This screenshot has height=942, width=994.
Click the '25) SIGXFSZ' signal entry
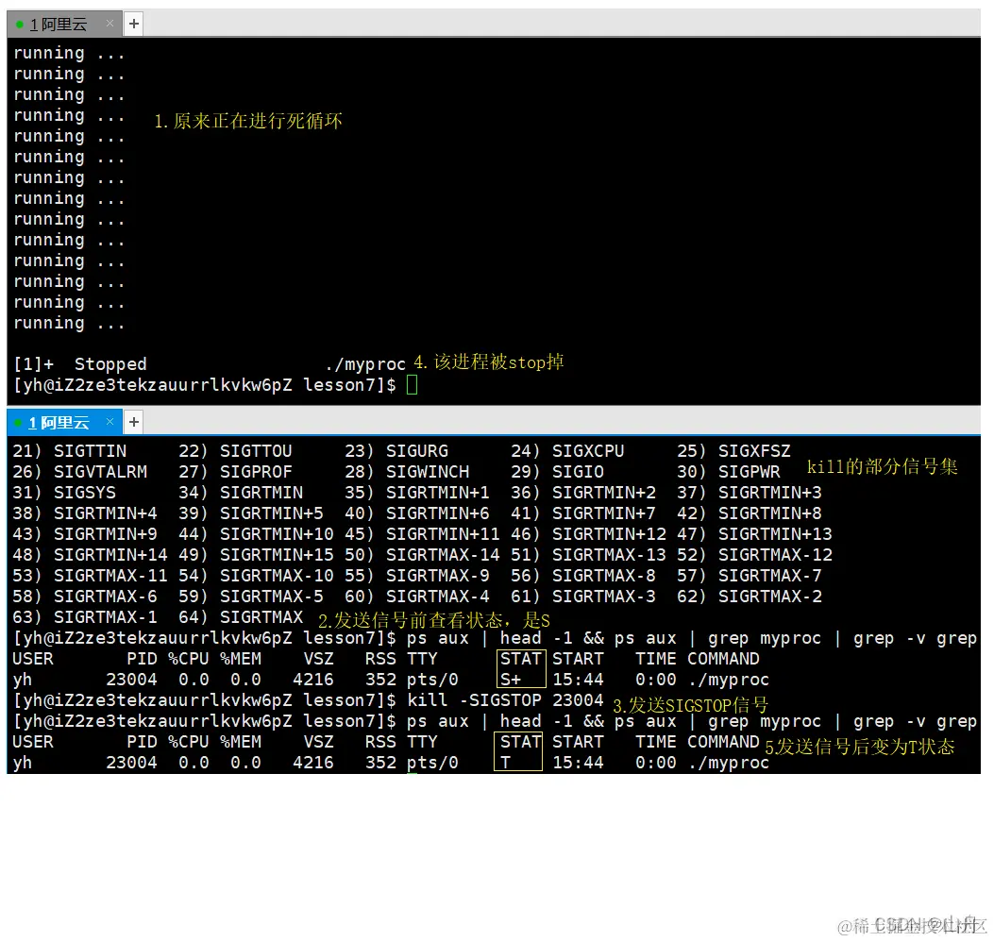[x=733, y=451]
